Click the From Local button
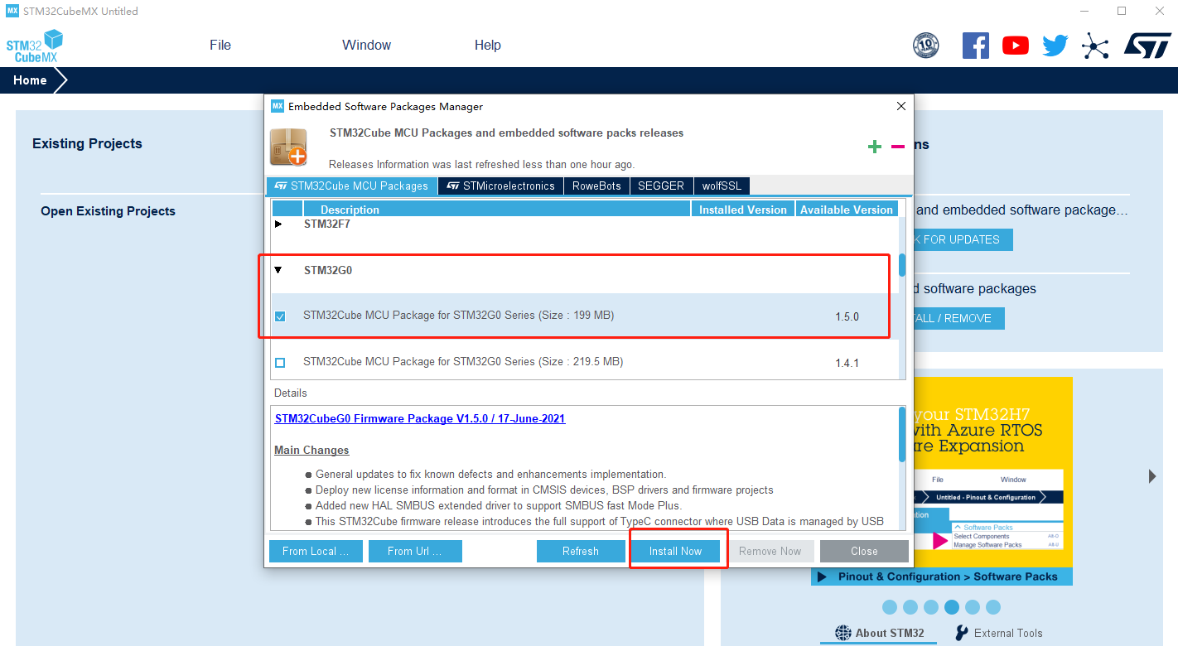This screenshot has width=1178, height=661. [316, 551]
